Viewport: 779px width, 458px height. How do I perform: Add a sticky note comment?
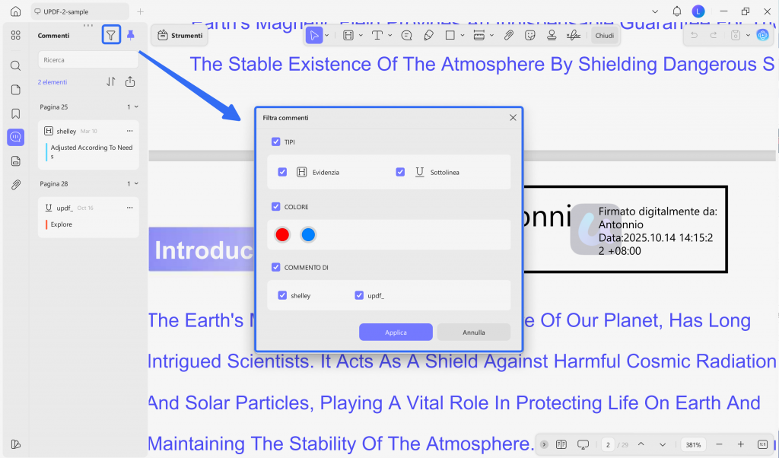[x=406, y=35]
